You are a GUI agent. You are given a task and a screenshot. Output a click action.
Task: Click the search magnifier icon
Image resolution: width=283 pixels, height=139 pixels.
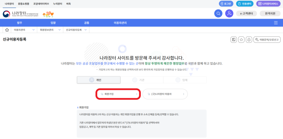218,13
